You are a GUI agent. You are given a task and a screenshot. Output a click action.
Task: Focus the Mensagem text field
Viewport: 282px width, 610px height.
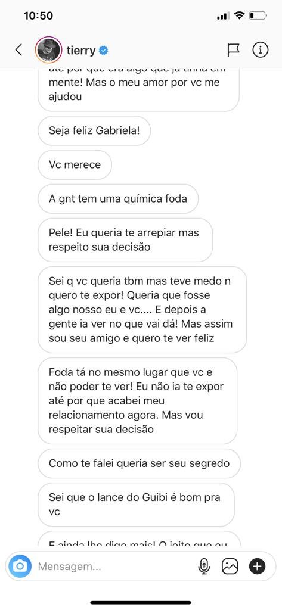(113, 567)
